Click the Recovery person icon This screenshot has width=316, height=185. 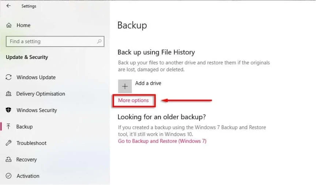tap(9, 160)
